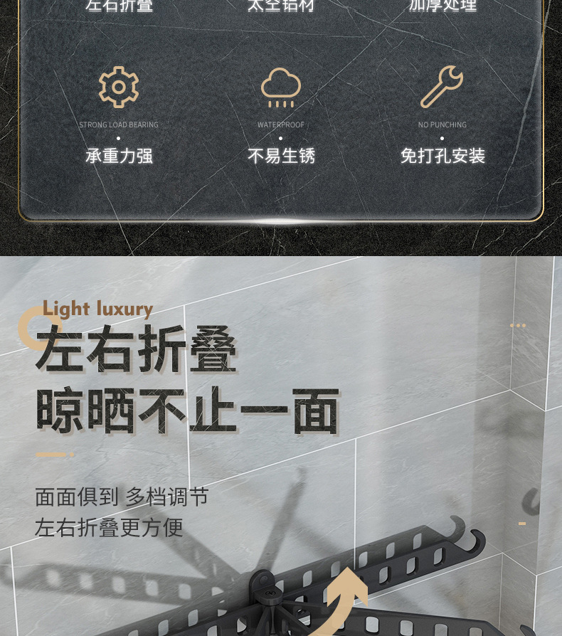562x636 pixels.
Task: Click the Light luxury title text
Action: 97,309
